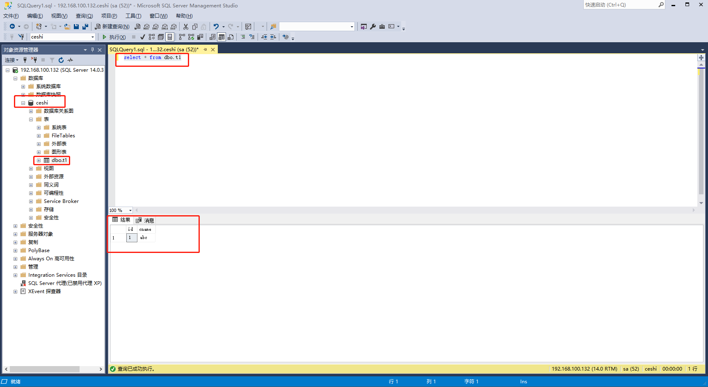Refresh the Object Explorer tree

pos(61,60)
